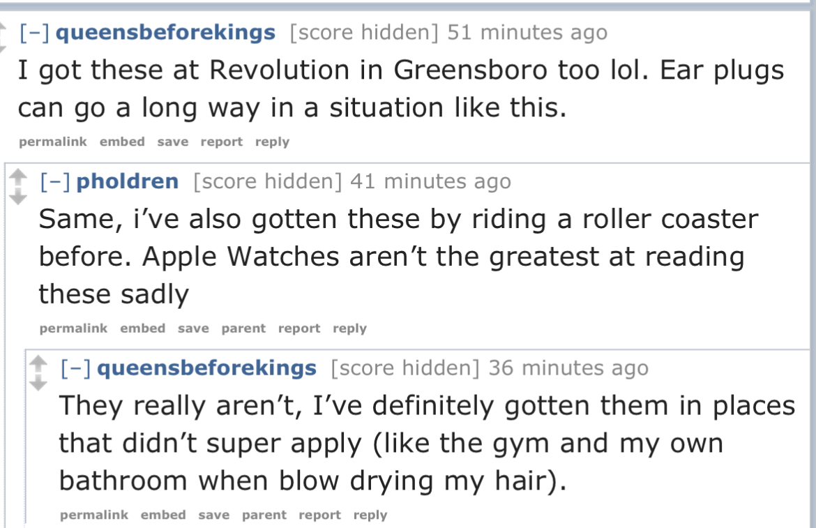Collapse the top queensbeforekings comment thread
This screenshot has height=528, width=816.
coord(34,33)
